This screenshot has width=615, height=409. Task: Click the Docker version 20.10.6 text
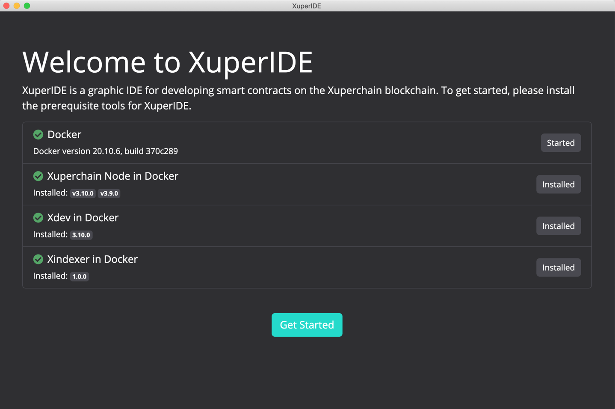pyautogui.click(x=106, y=151)
